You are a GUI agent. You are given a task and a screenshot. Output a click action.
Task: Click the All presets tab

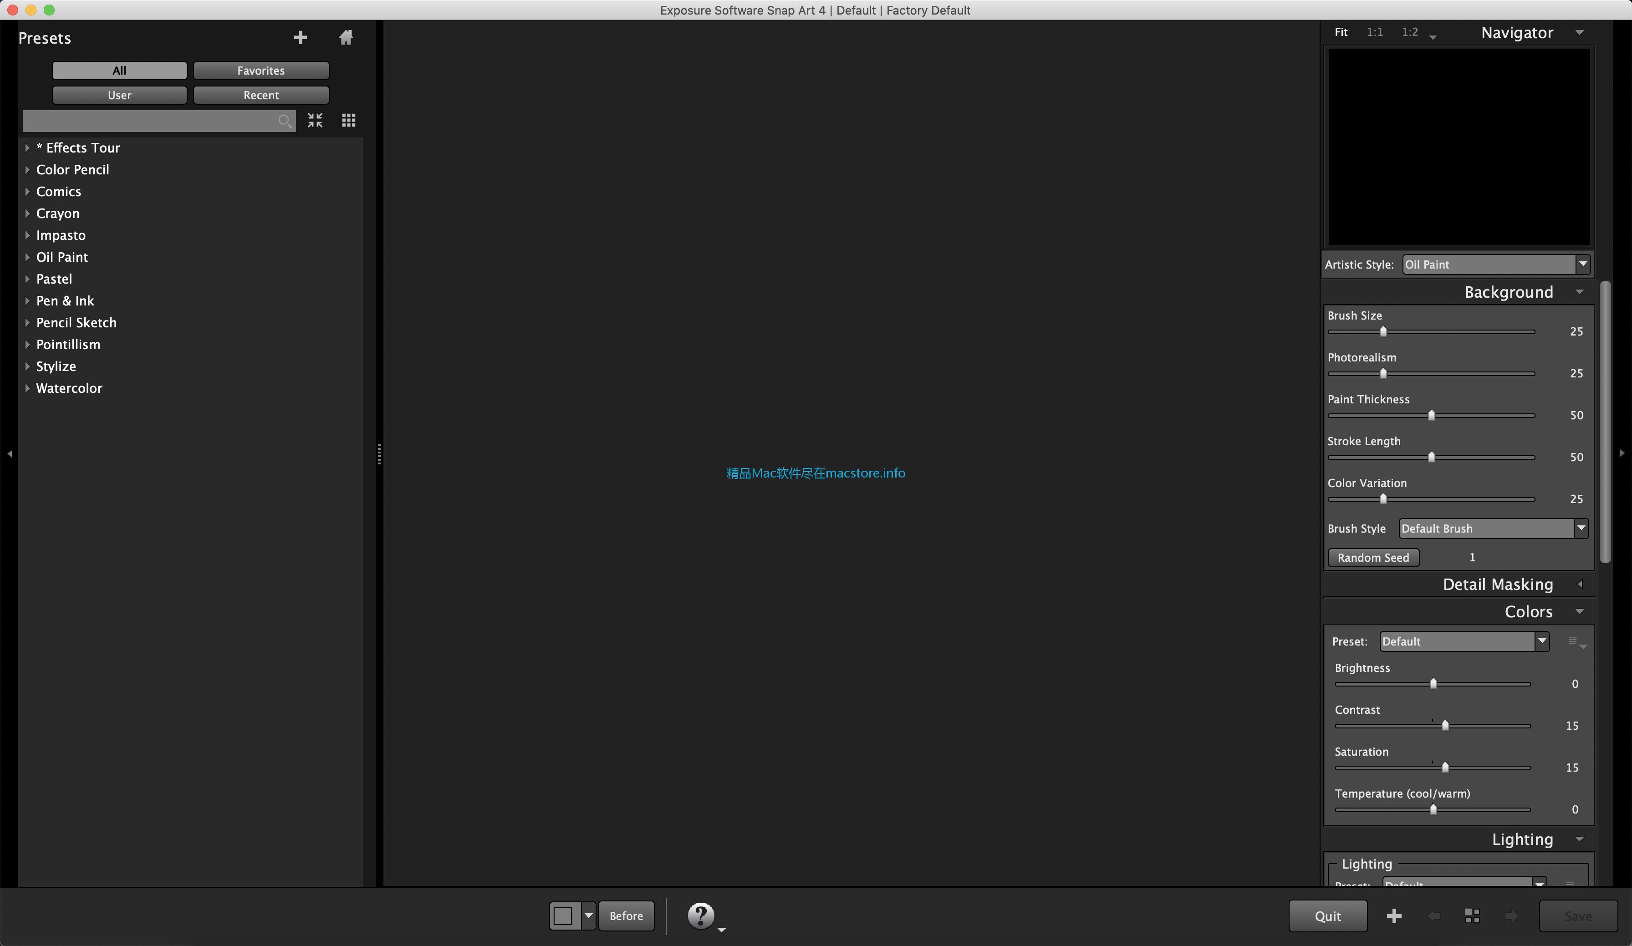[119, 70]
